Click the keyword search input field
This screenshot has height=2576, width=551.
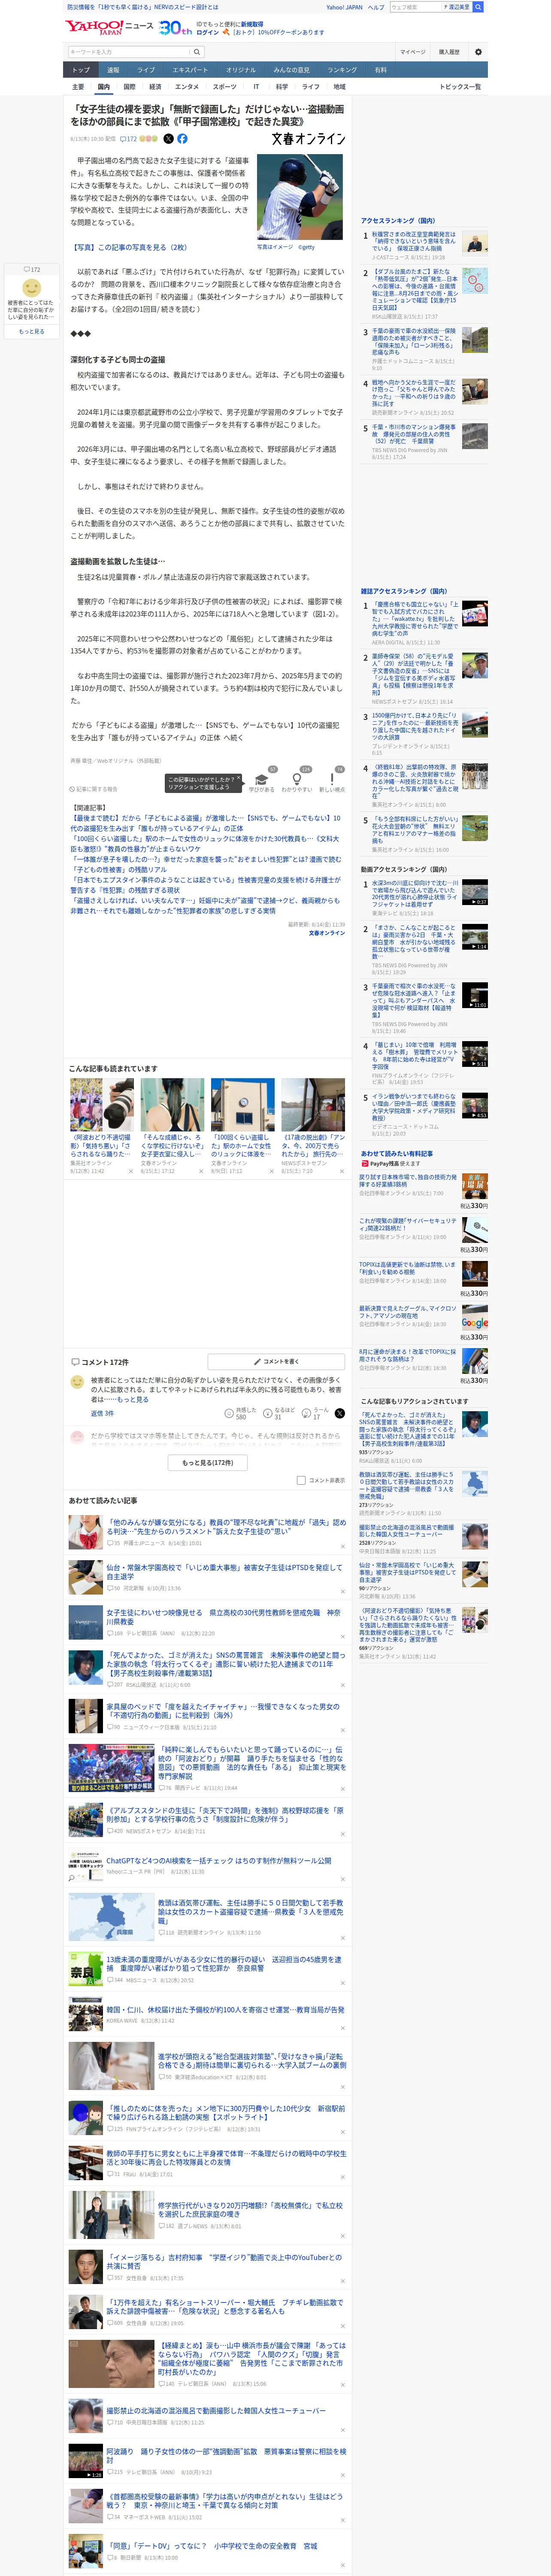point(129,52)
